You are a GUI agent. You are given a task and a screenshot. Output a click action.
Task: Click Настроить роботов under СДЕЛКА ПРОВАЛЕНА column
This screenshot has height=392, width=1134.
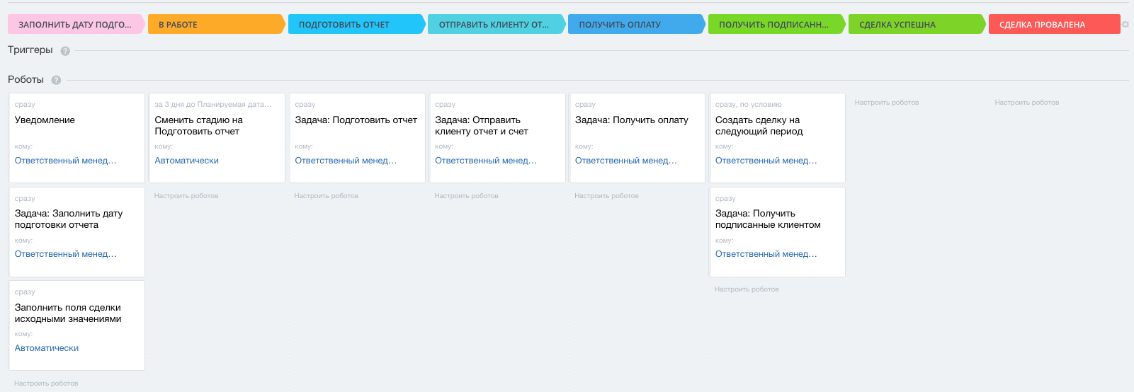tap(1026, 103)
